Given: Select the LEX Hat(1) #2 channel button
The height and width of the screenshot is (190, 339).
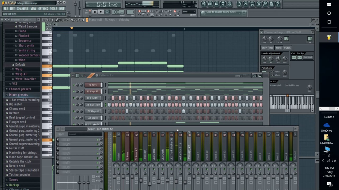Looking at the screenshot, I should [93, 105].
